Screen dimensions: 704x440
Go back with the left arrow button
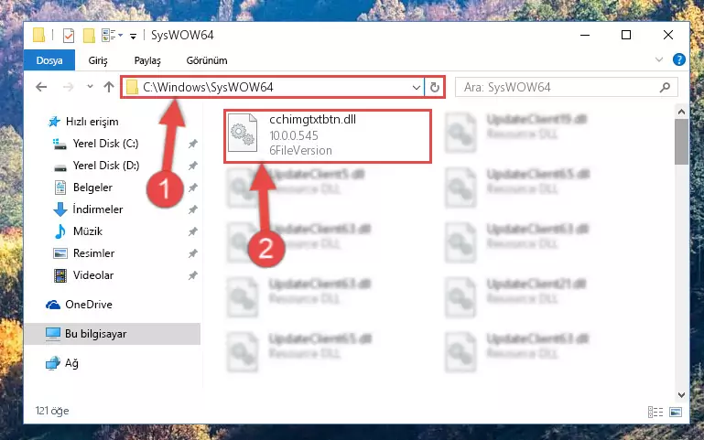tap(41, 87)
